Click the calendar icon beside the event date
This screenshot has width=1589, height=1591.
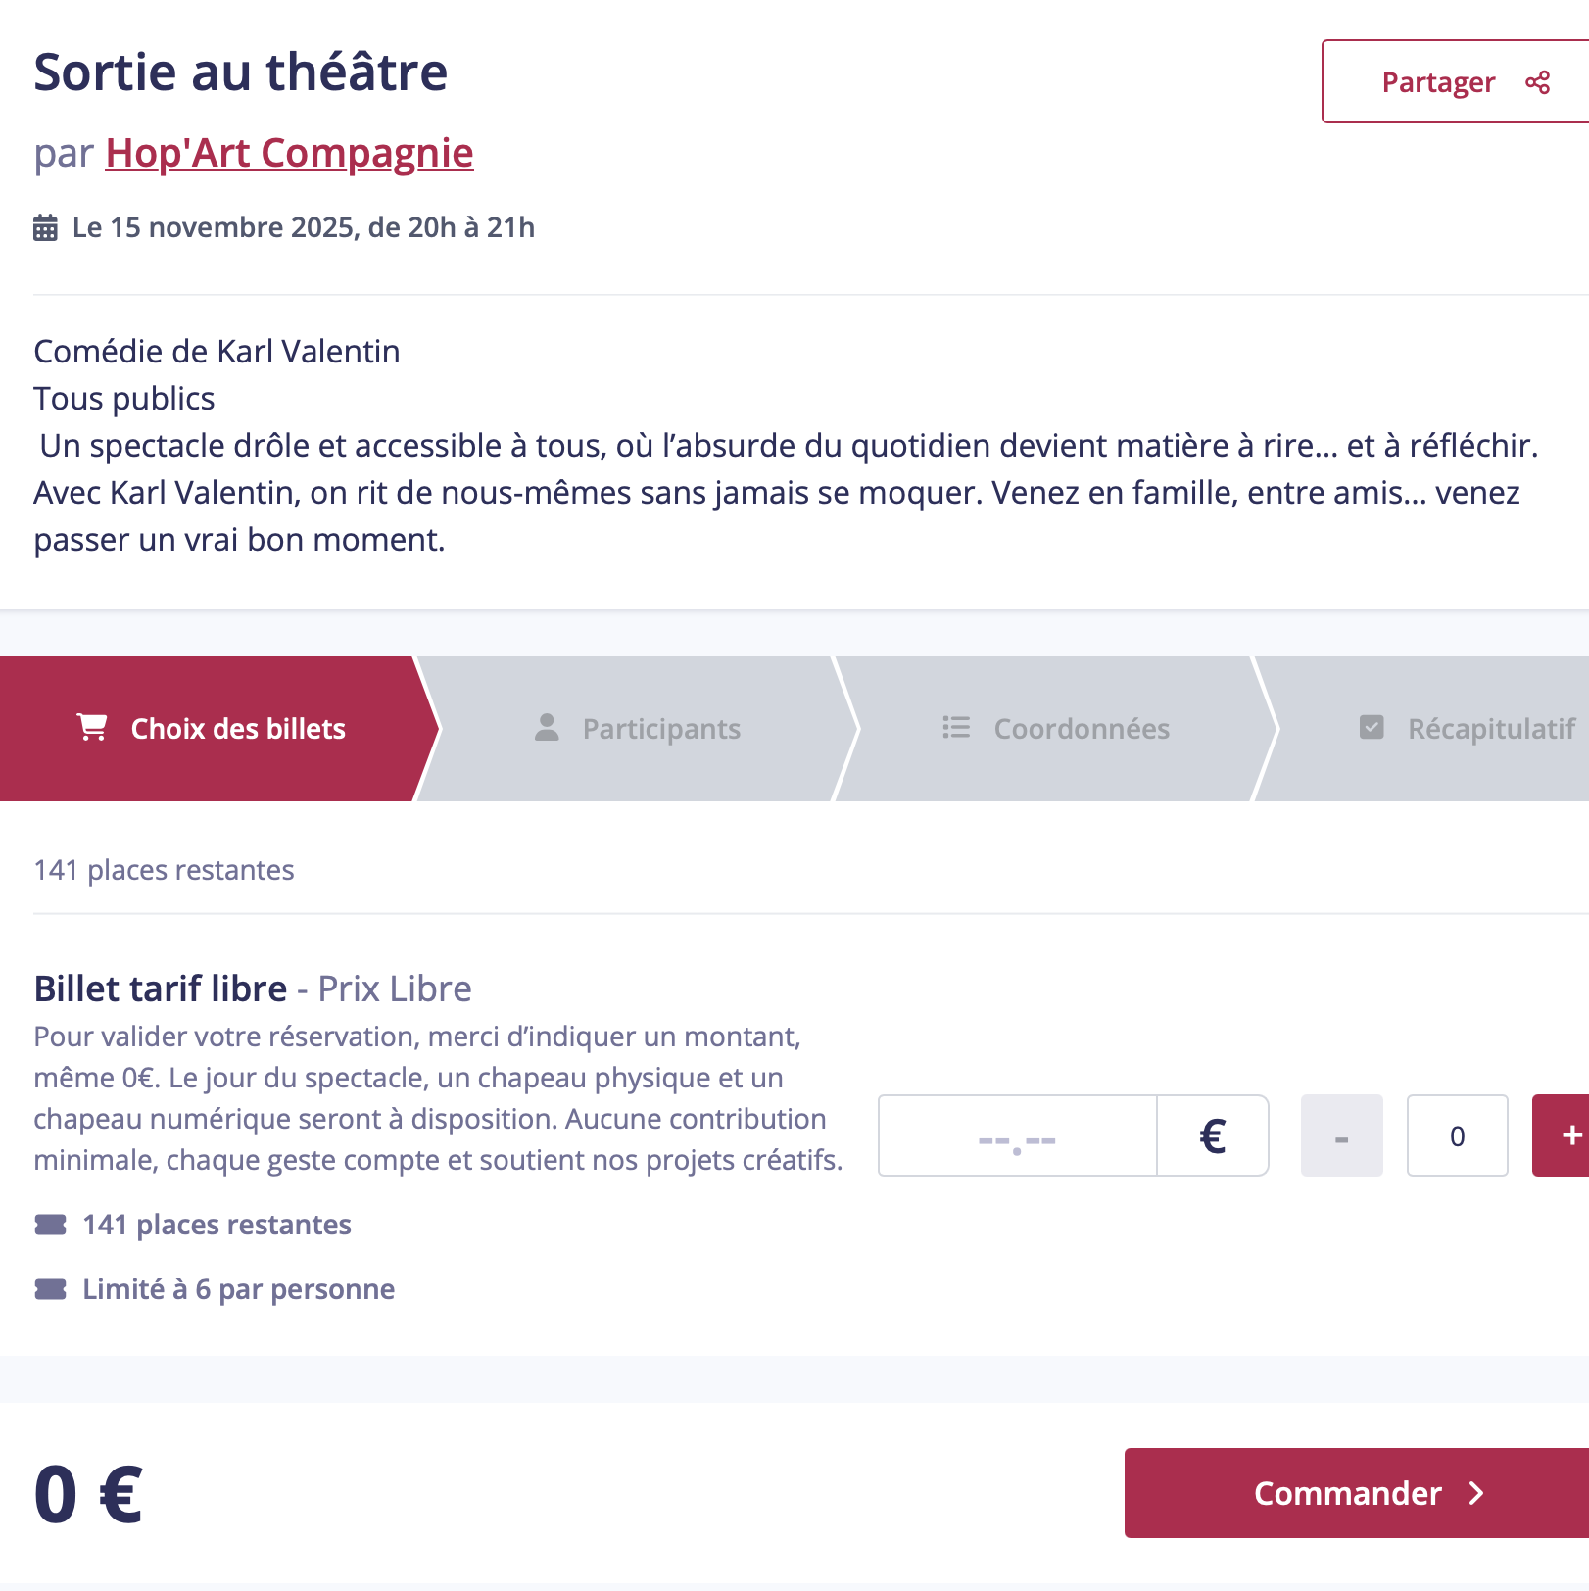[x=45, y=228]
